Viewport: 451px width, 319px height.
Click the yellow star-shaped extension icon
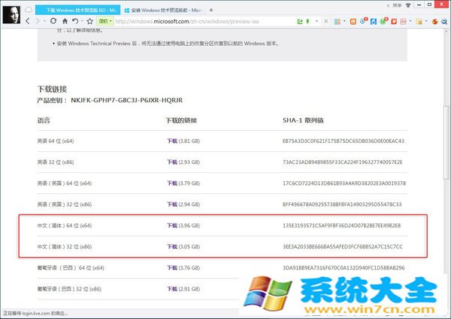coord(419,21)
